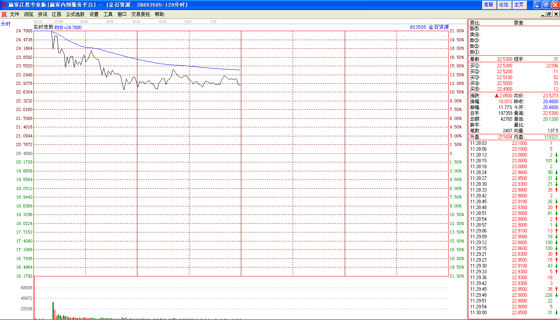This screenshot has width=560, height=320.
Task: Open the 资讯 menu
Action: coord(42,14)
